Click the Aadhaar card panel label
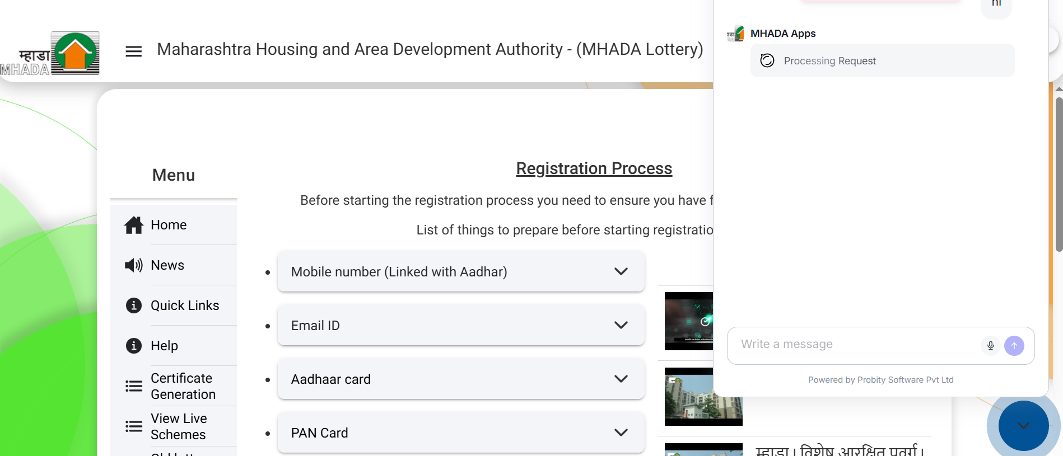The image size is (1063, 456). click(331, 379)
